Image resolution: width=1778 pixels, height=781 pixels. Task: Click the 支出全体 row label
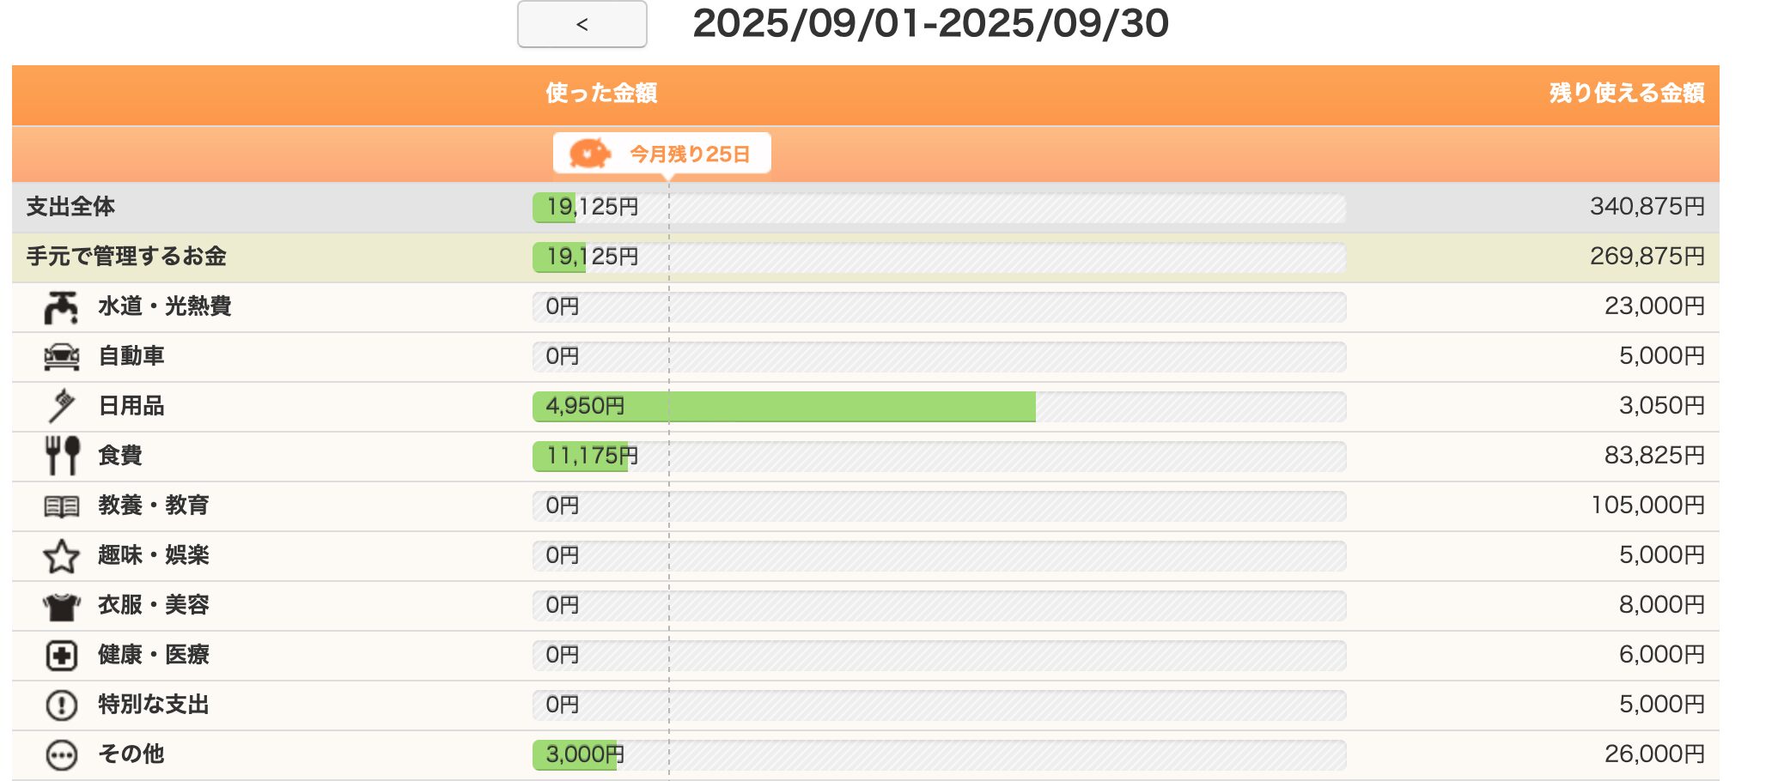tap(70, 207)
